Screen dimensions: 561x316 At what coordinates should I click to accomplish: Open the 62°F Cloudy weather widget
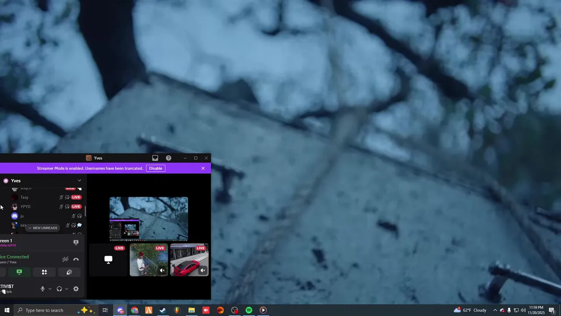[x=470, y=310]
